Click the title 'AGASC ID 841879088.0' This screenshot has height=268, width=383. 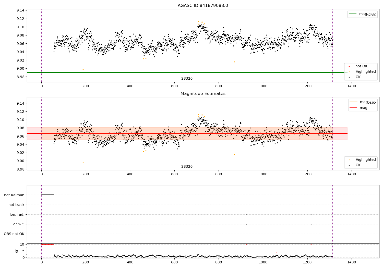(x=203, y=6)
